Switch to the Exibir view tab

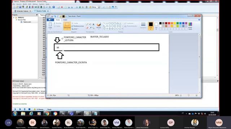point(65,20)
